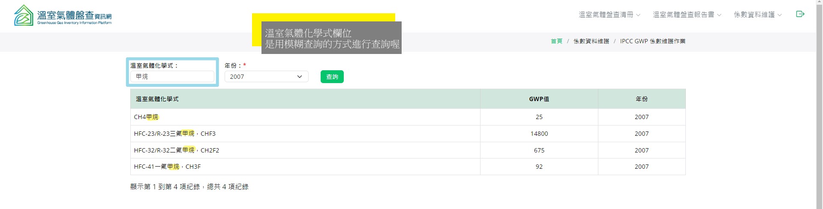Viewport: 823px width, 209px height.
Task: Open the 溫室氣體盤查清冊 menu
Action: click(609, 15)
